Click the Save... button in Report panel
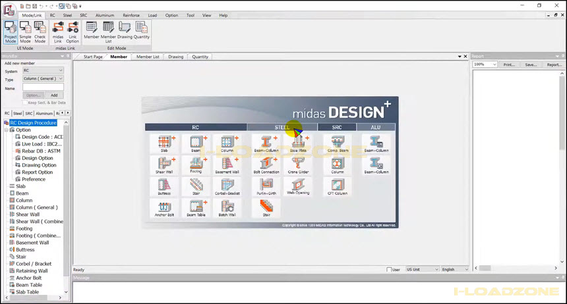The image size is (567, 304). (531, 64)
